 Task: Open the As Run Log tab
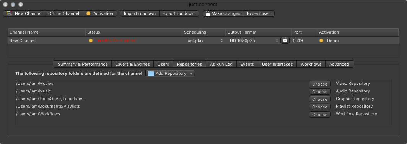pos(221,64)
